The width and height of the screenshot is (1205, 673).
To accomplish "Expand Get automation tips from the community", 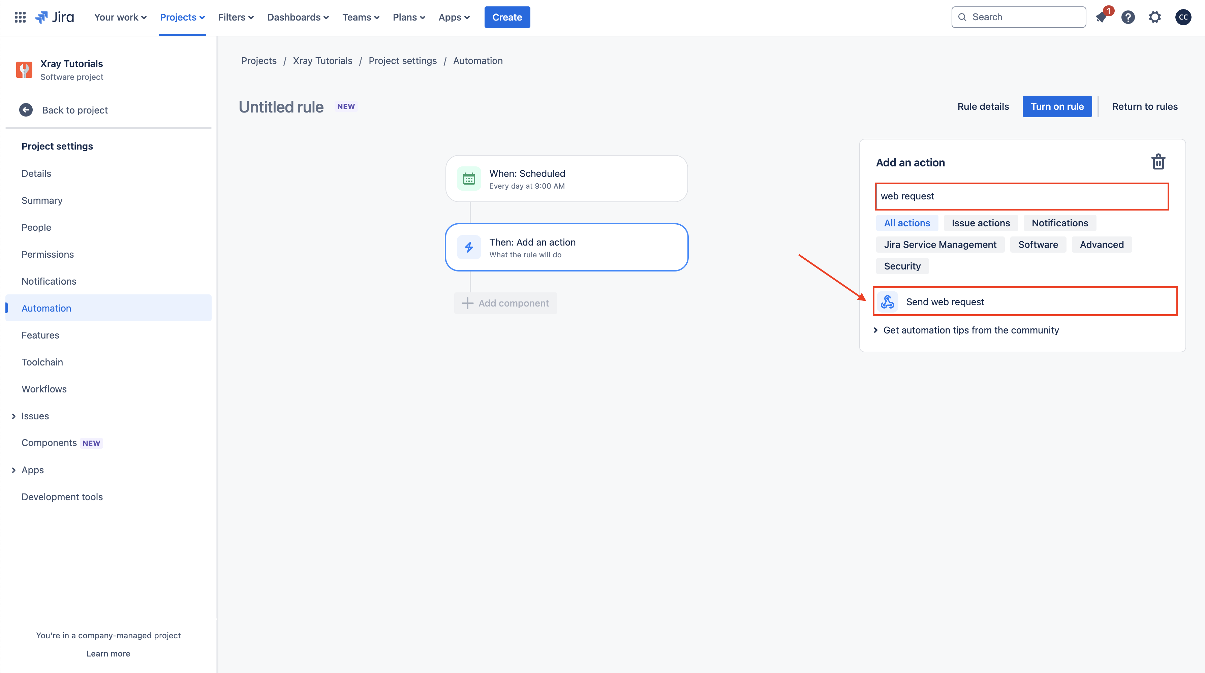I will point(966,330).
